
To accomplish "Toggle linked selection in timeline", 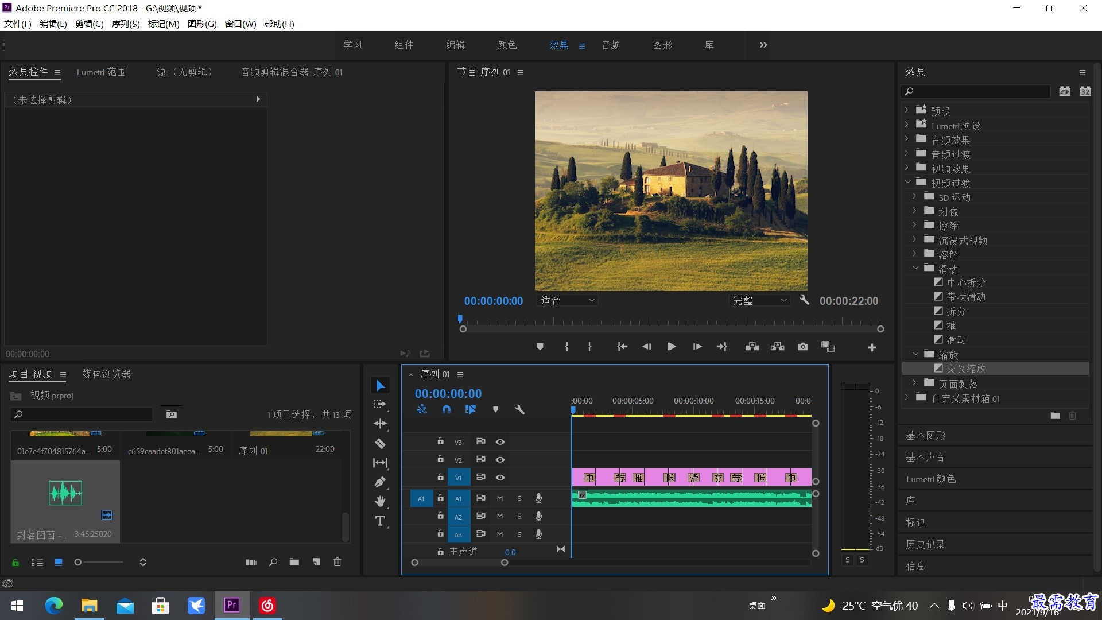I will click(471, 409).
